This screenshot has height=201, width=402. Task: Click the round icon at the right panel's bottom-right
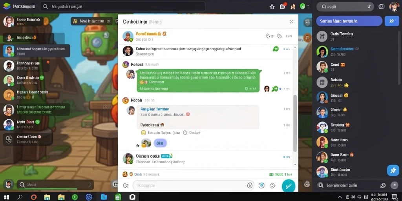click(x=394, y=185)
